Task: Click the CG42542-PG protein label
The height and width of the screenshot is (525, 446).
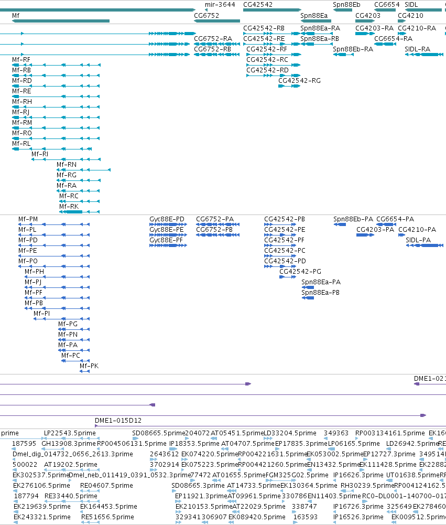Action: point(300,272)
